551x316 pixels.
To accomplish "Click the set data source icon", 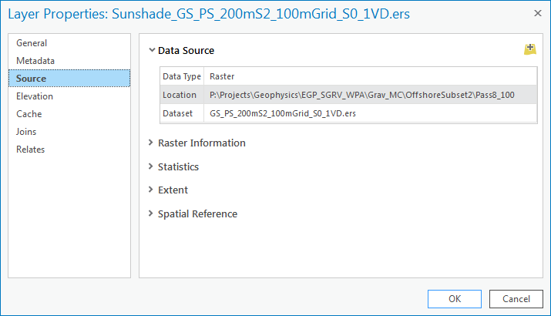I will (529, 49).
